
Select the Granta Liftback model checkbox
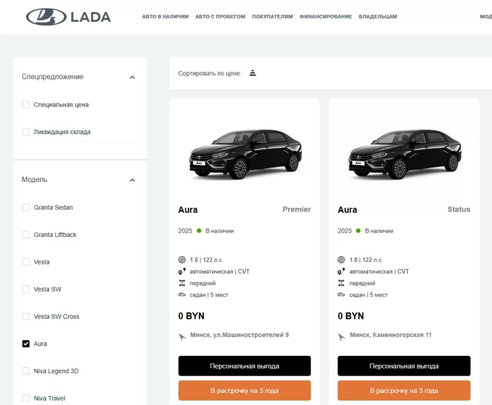(26, 235)
